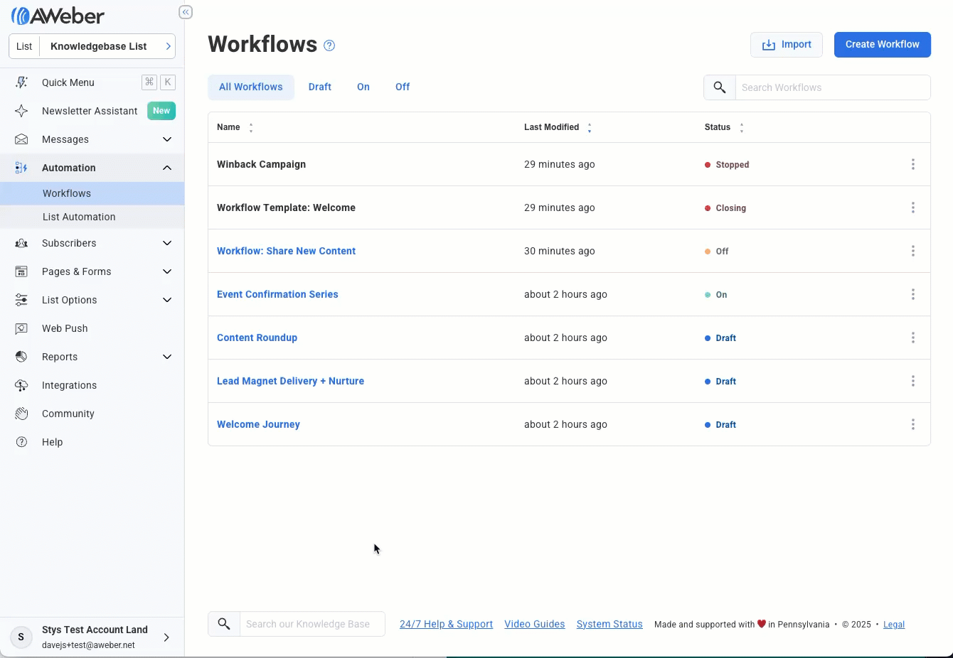Open the three-dot menu for Winback Campaign
Image resolution: width=953 pixels, height=658 pixels.
coord(912,164)
